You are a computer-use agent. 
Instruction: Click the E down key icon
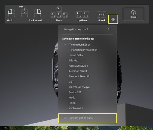point(86,14)
